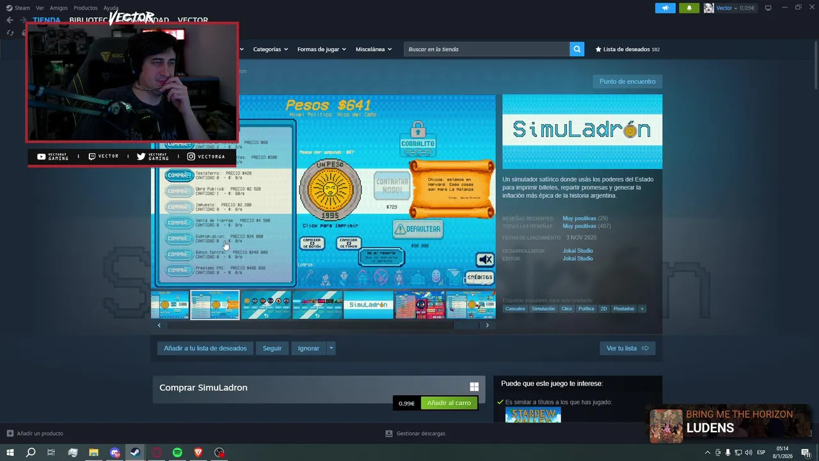819x461 pixels.
Task: Go back with the navigation arrow
Action: point(10,20)
